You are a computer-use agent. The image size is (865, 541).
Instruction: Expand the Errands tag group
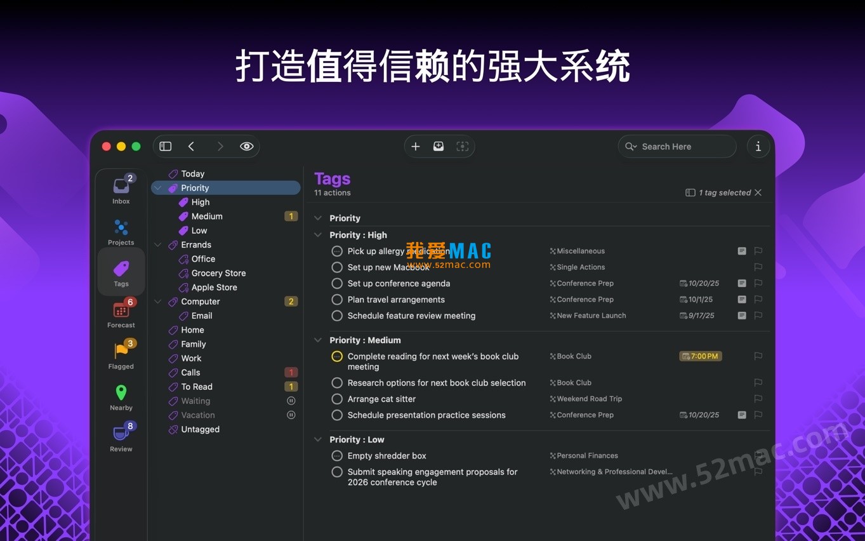[156, 244]
